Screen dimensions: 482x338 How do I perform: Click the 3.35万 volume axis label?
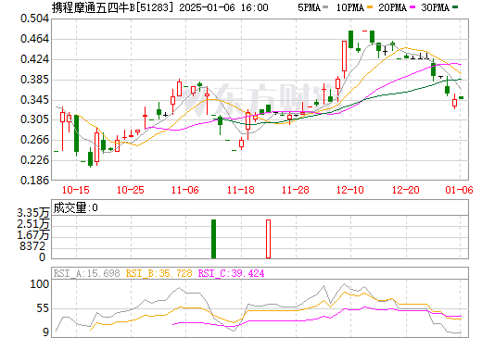point(33,213)
